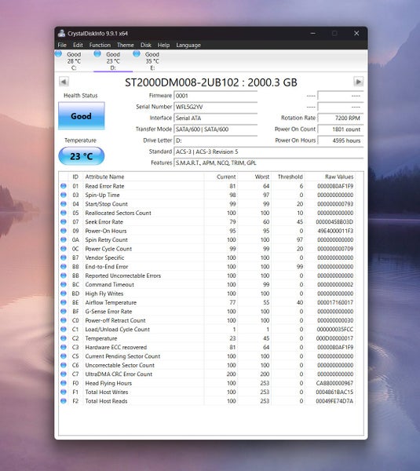Click the status orb beside Airflow Temperature
Image resolution: width=420 pixels, height=471 pixels.
click(64, 302)
